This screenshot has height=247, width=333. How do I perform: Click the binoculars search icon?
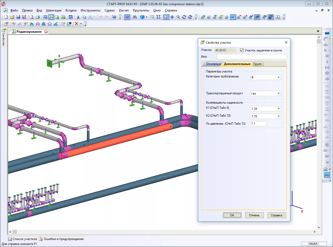click(135, 17)
